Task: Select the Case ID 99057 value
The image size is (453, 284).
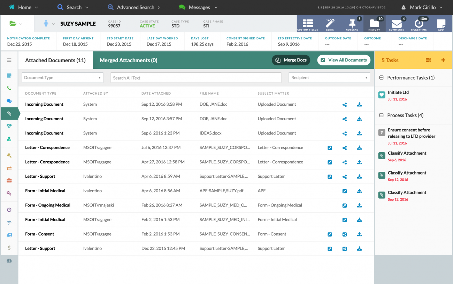Action: click(114, 26)
